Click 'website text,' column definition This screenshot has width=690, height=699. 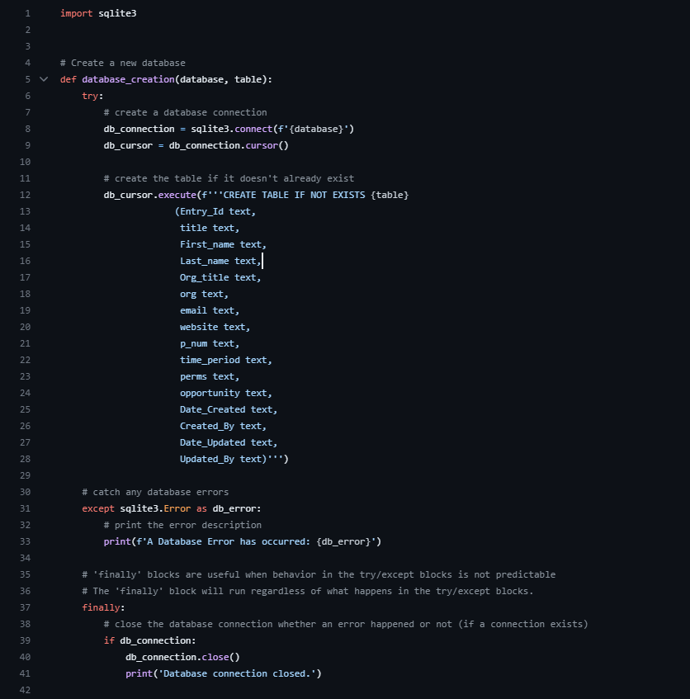215,327
